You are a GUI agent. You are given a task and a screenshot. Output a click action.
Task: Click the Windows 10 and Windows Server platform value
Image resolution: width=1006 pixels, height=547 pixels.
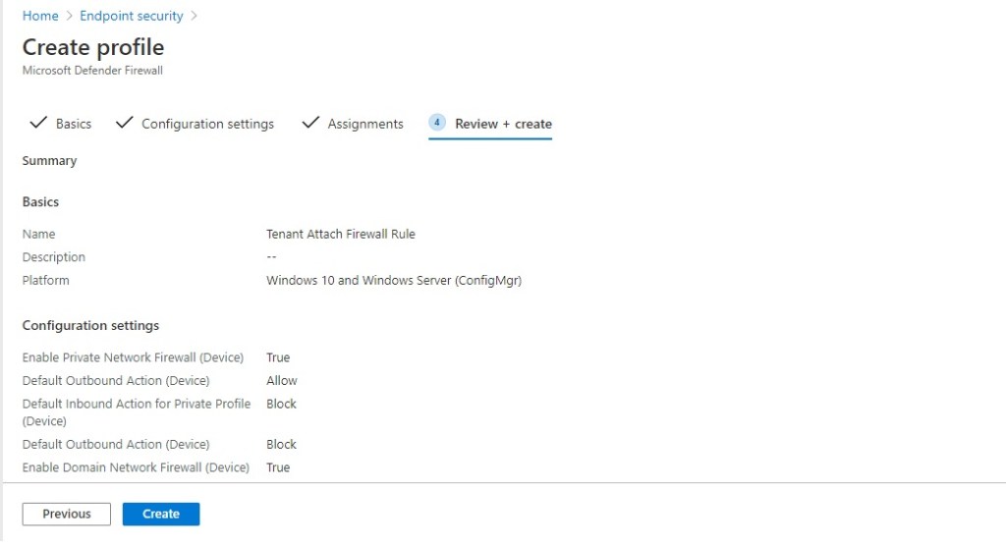(x=393, y=280)
